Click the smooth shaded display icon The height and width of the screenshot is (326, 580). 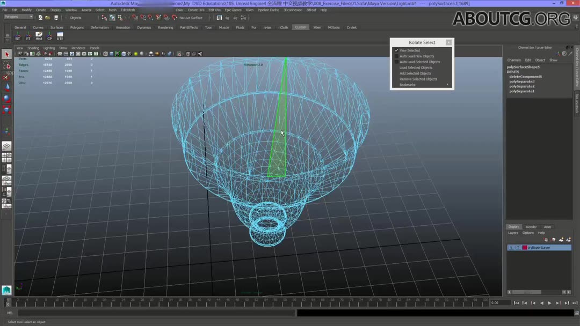tap(111, 54)
